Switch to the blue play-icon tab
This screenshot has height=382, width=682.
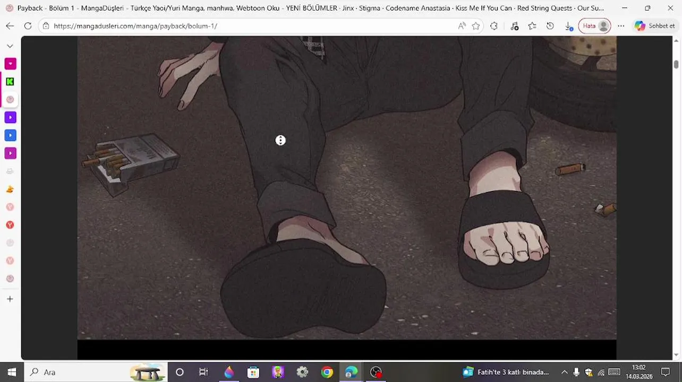pyautogui.click(x=10, y=135)
